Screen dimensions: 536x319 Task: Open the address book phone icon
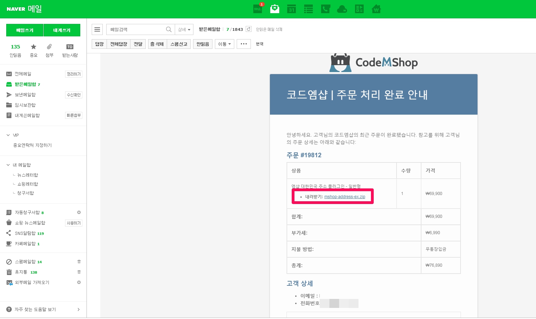pyautogui.click(x=325, y=9)
